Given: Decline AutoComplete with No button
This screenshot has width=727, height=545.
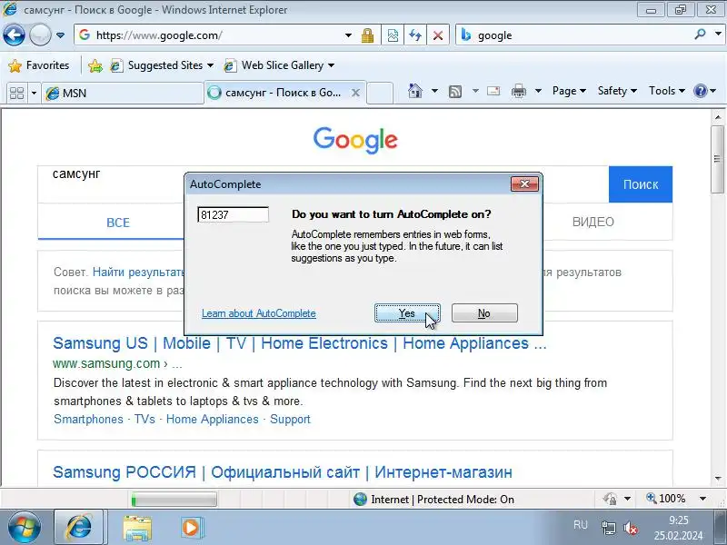Looking at the screenshot, I should (484, 313).
